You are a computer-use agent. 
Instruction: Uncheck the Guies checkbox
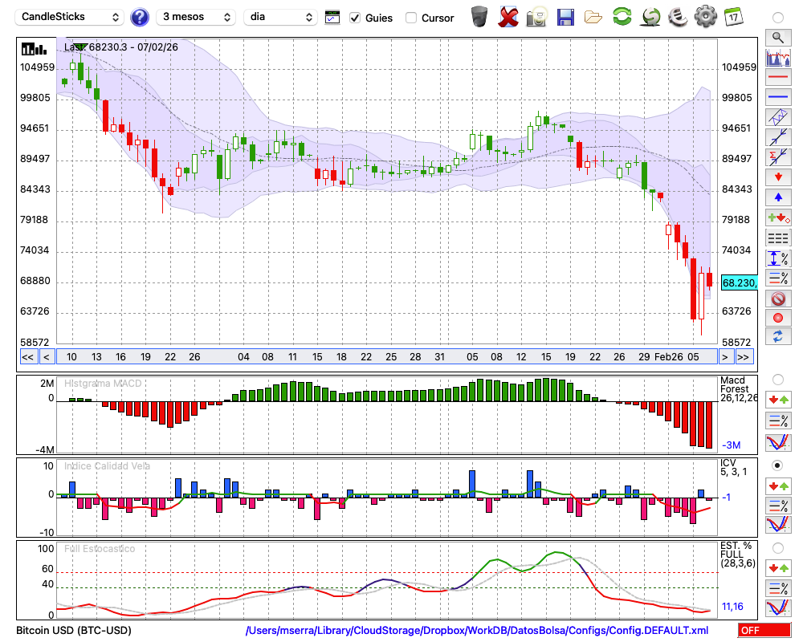pos(355,18)
